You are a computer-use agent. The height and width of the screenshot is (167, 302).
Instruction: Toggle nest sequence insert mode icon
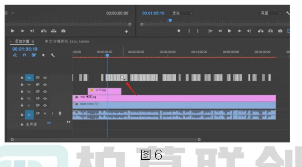pos(15,55)
